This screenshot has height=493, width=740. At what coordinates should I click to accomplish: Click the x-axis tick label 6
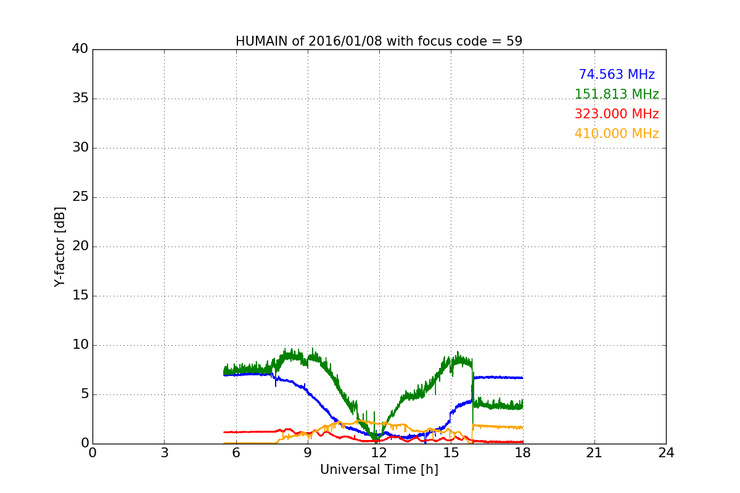(236, 453)
